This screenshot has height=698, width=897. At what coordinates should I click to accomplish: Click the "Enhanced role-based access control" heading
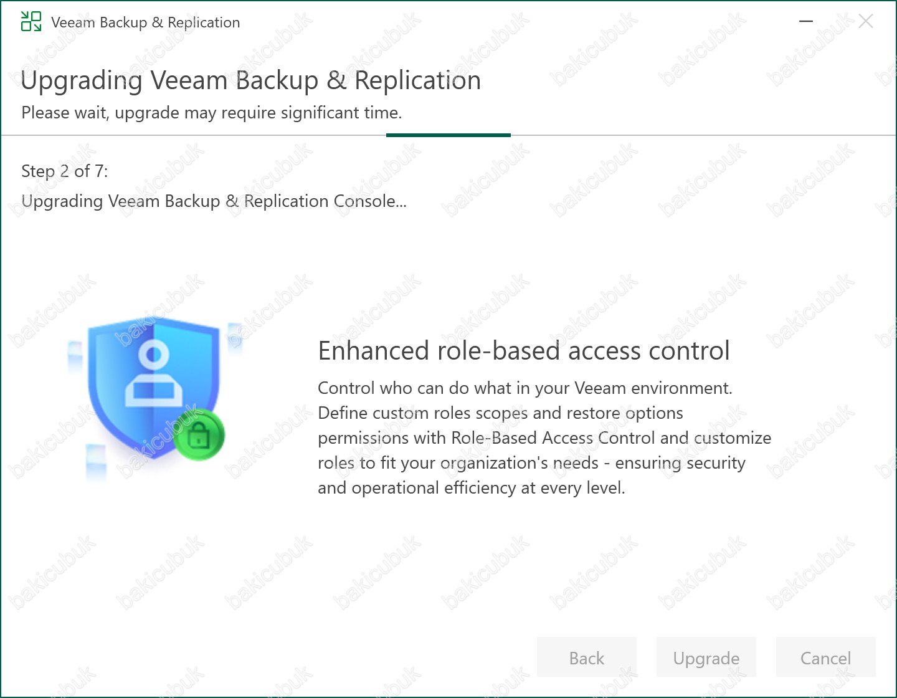(x=523, y=351)
